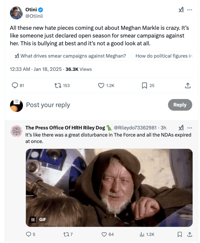200x243 pixels.
Task: Repost Riley Dog's reply
Action: tap(66, 234)
